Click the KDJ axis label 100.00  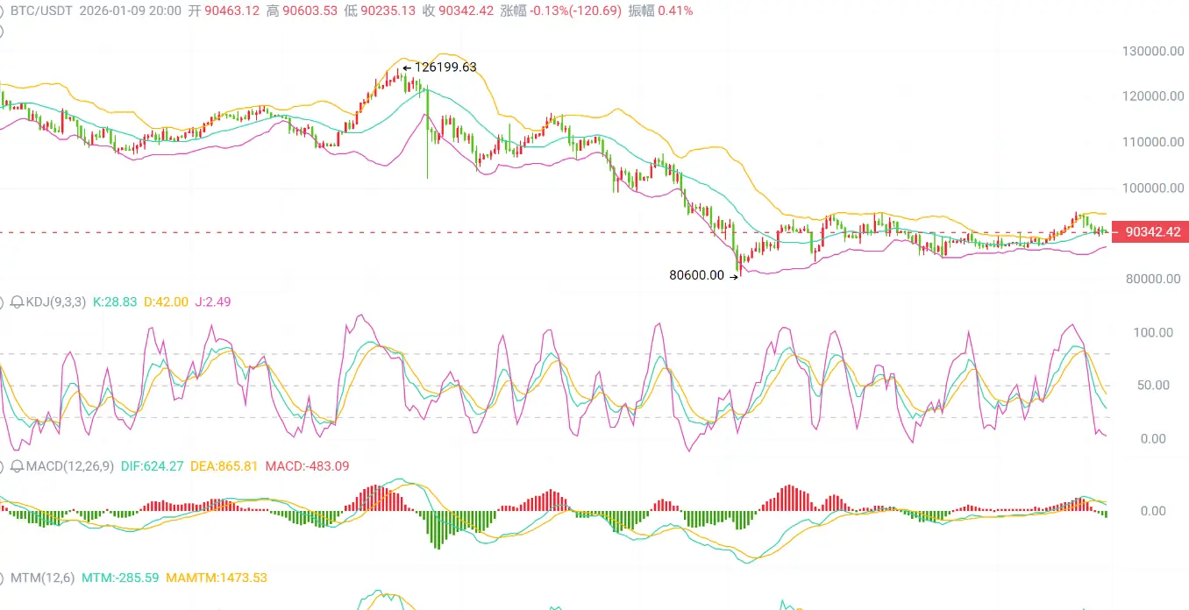1153,332
